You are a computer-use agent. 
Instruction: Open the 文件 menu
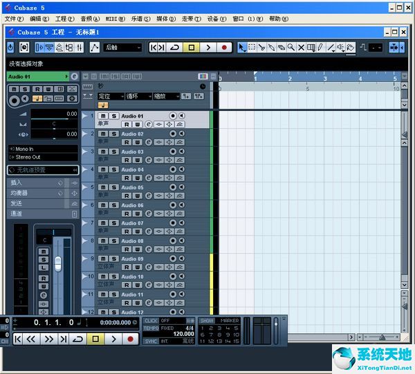pyautogui.click(x=14, y=19)
